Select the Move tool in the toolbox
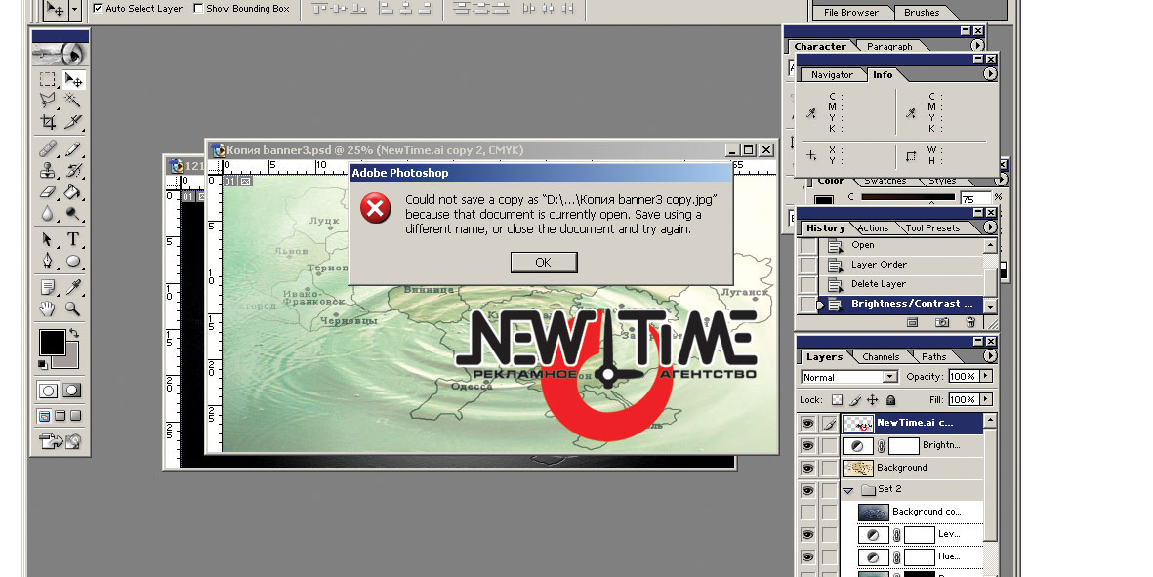 (73, 79)
